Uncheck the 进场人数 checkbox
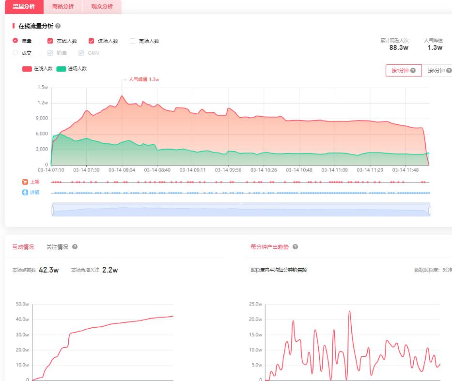 pyautogui.click(x=91, y=41)
